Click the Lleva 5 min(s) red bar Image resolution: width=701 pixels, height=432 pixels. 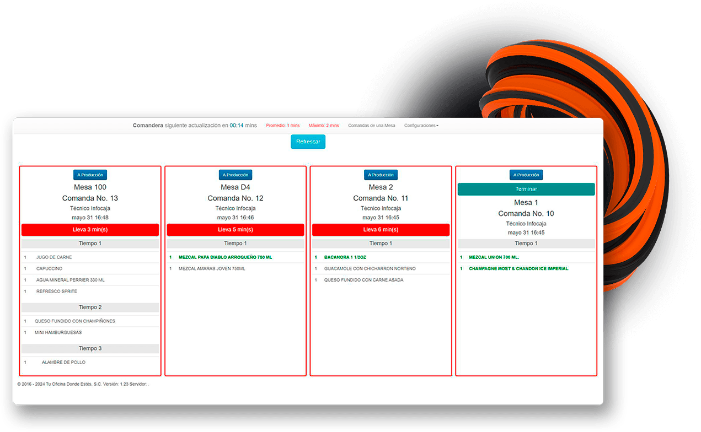tap(236, 230)
